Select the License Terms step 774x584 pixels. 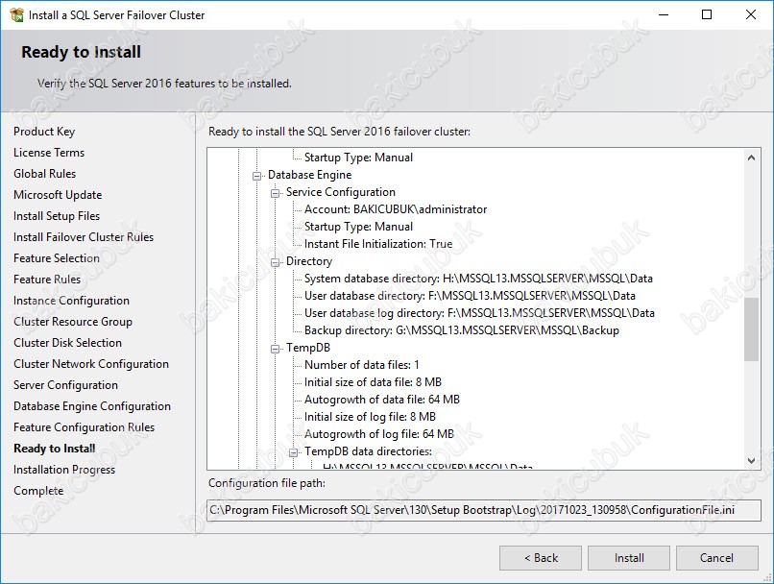tap(49, 153)
